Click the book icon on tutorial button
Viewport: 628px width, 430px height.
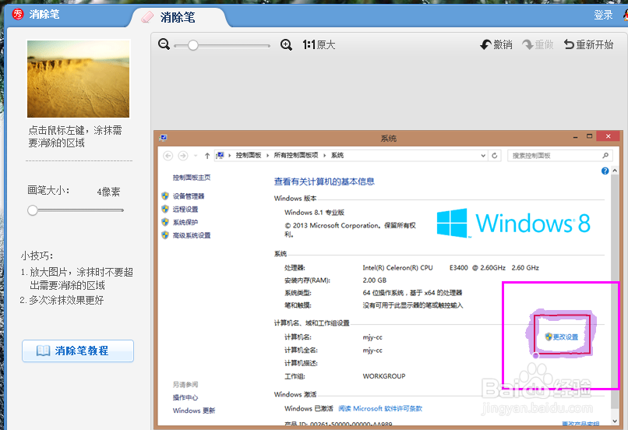[44, 351]
